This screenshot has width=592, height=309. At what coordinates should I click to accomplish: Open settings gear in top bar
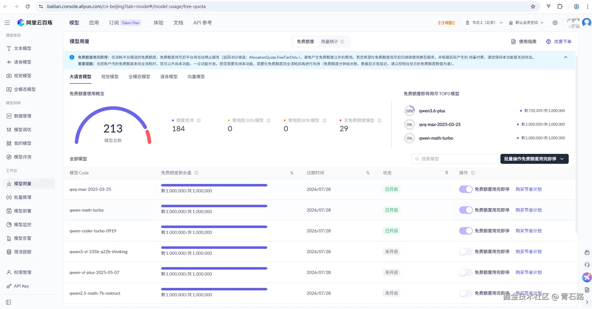tap(555, 23)
